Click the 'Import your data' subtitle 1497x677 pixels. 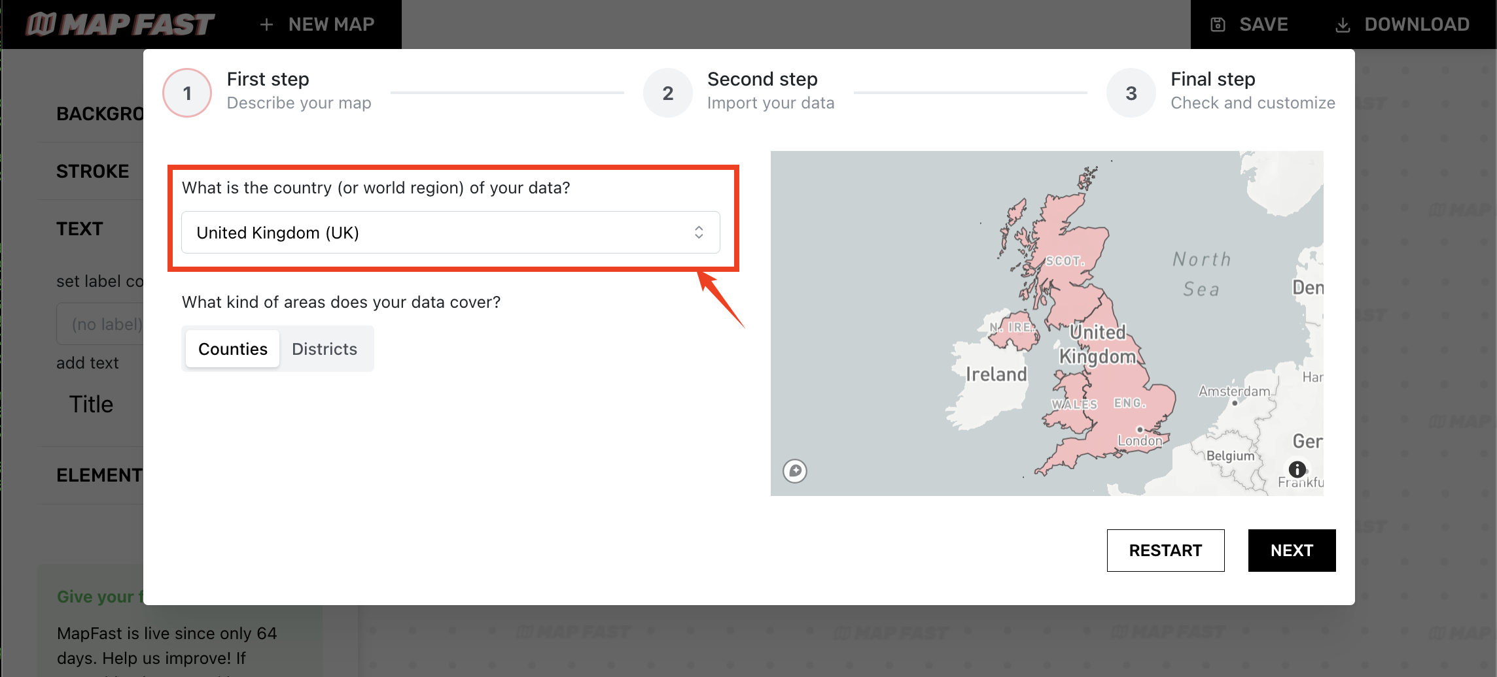pyautogui.click(x=771, y=103)
